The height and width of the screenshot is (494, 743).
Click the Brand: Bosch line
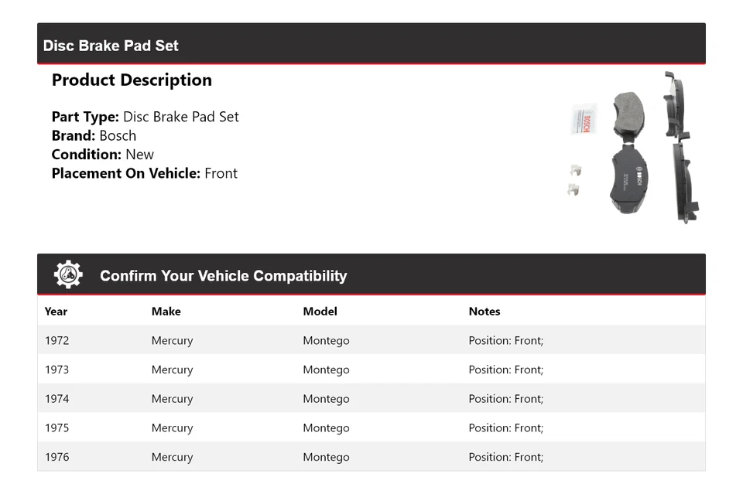click(x=94, y=135)
